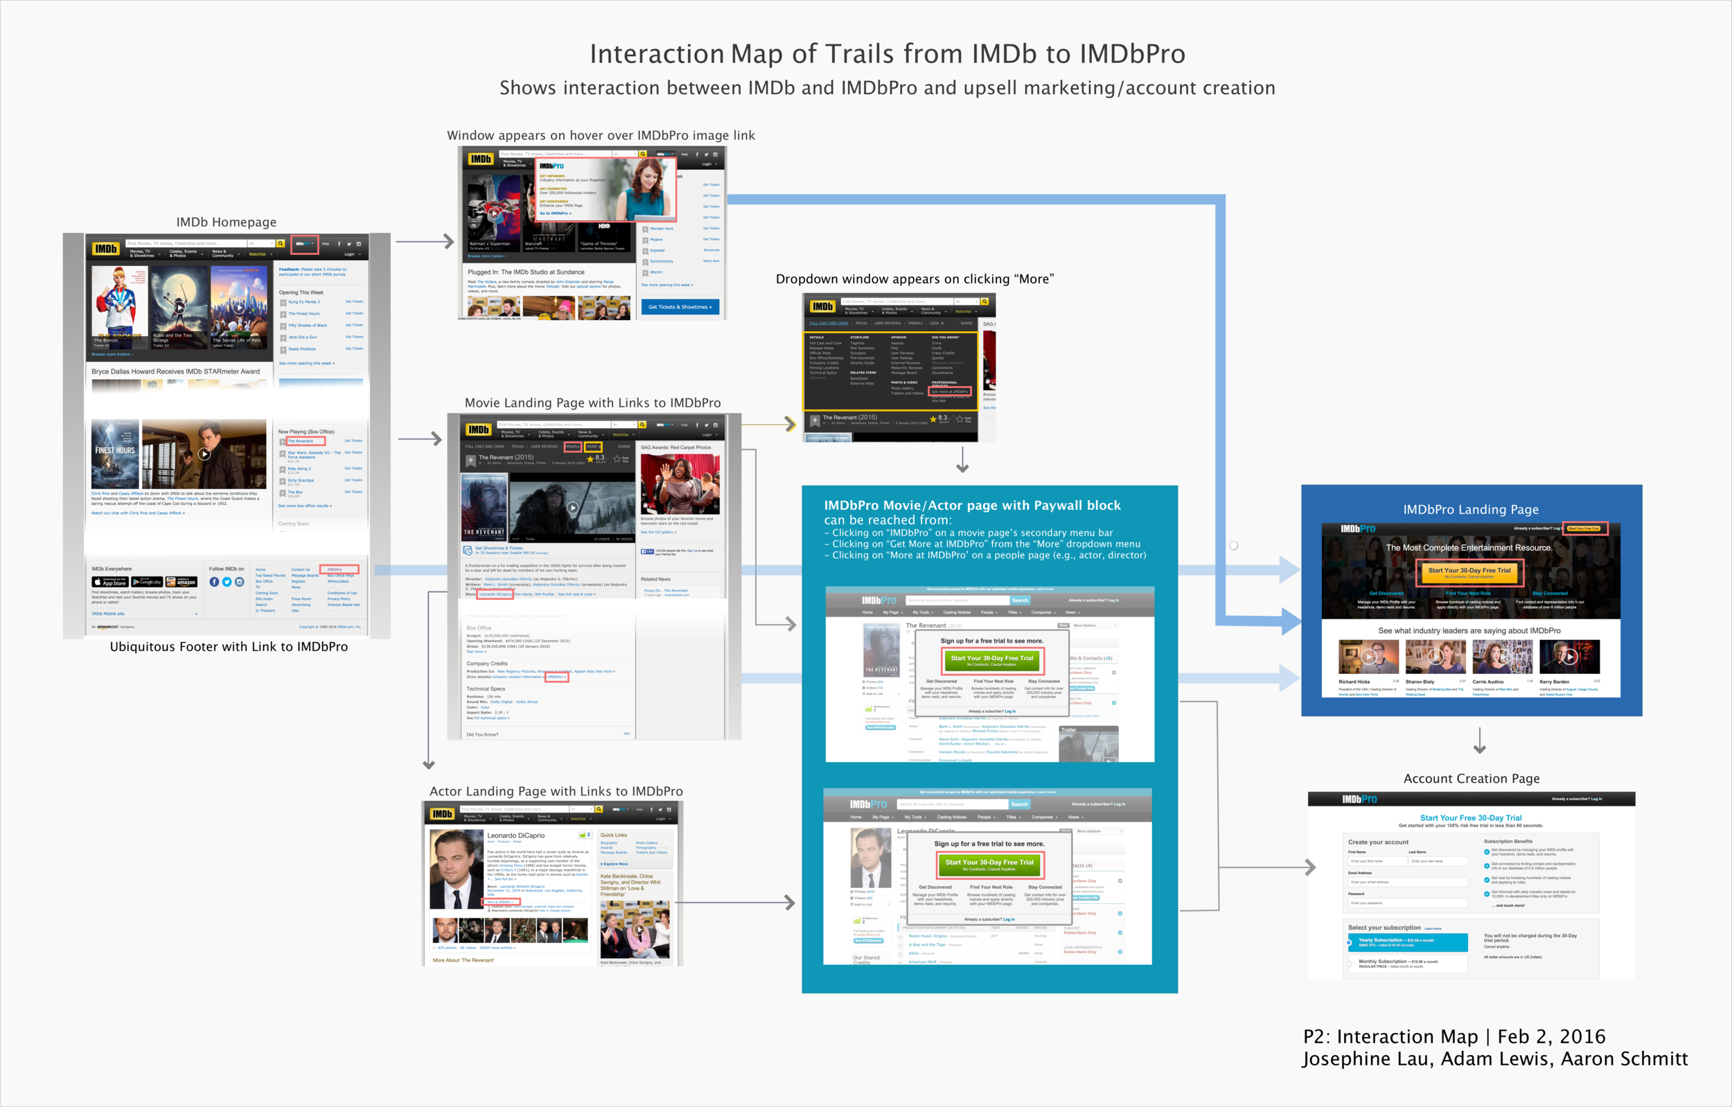Image resolution: width=1732 pixels, height=1107 pixels.
Task: Expand Celebs, Events & Photos menu on the IMDb Homepage
Action: [185, 253]
